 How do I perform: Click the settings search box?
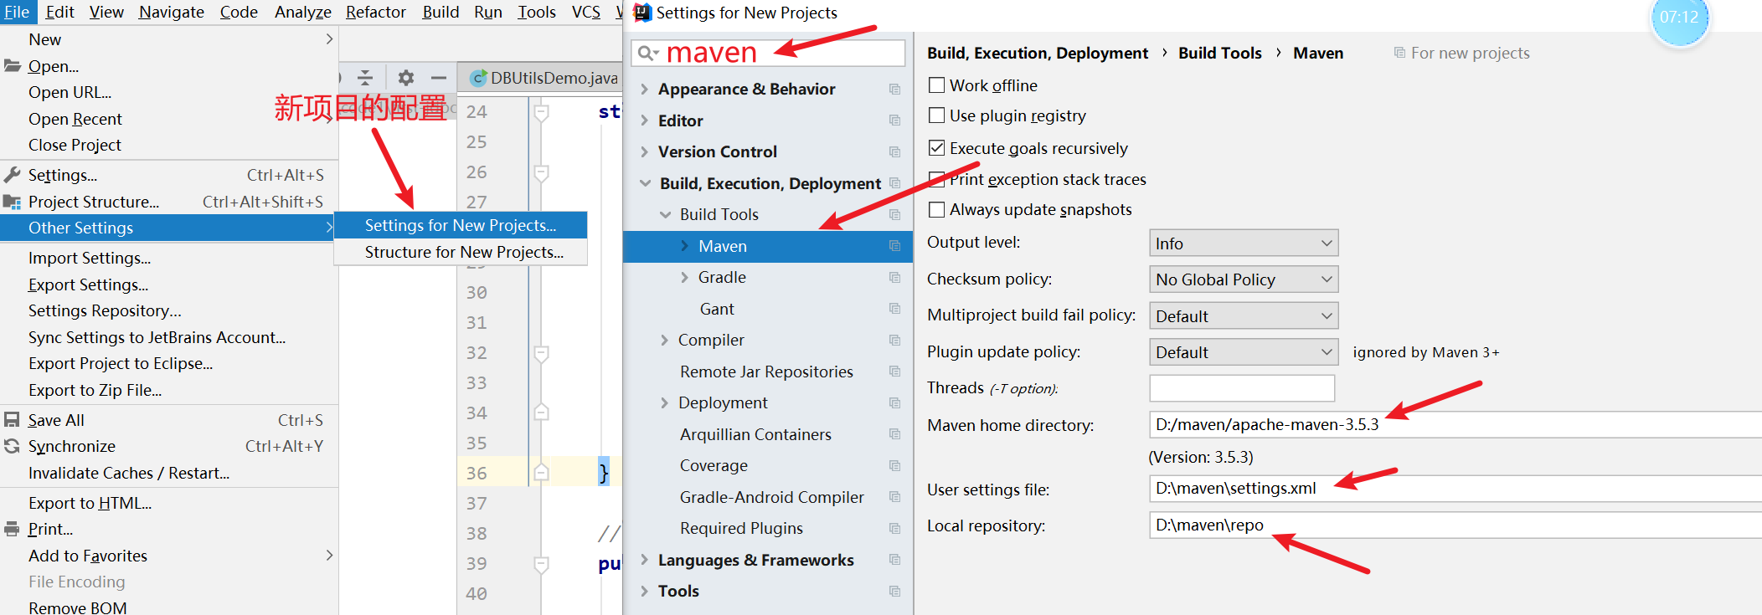pos(768,53)
